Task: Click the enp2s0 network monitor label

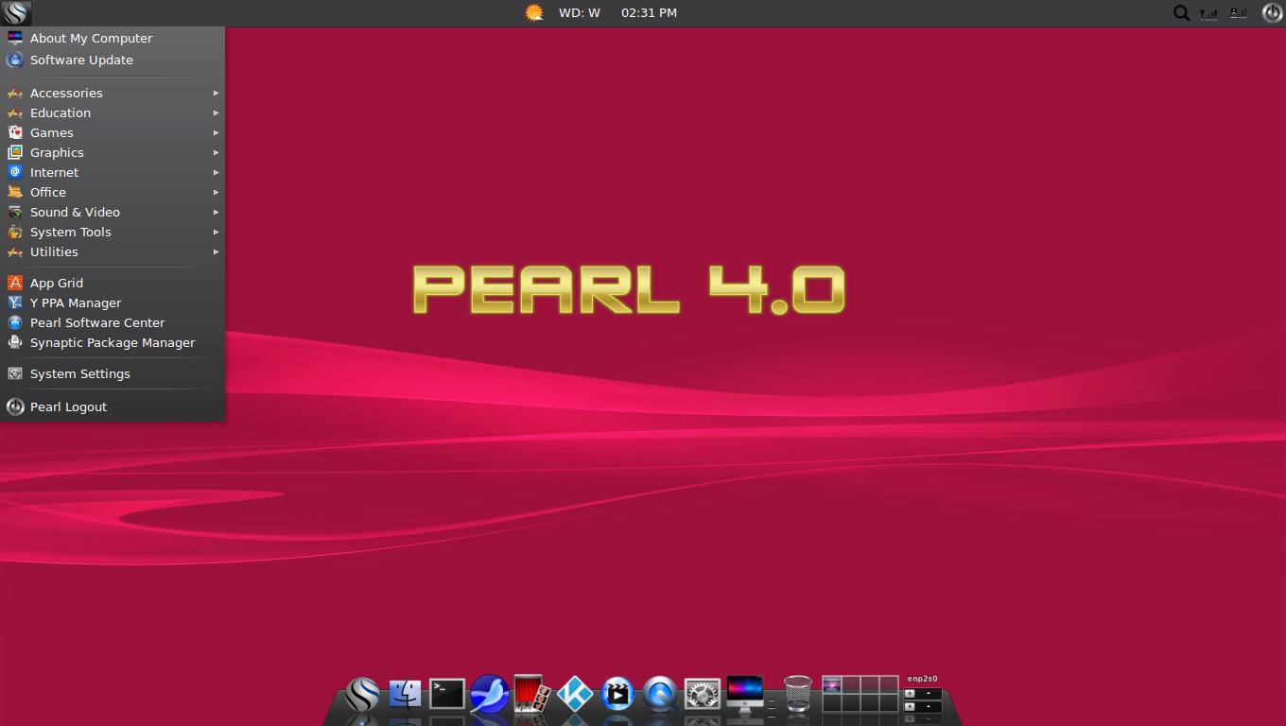Action: (923, 679)
